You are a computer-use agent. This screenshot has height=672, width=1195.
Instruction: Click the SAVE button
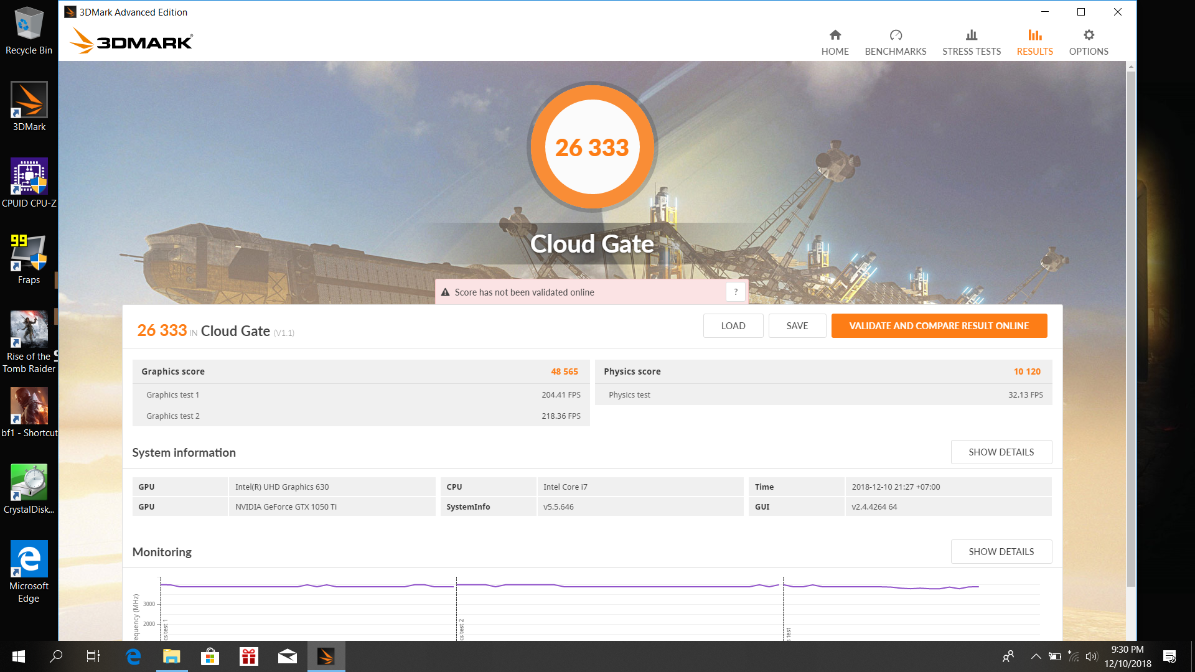pos(797,325)
